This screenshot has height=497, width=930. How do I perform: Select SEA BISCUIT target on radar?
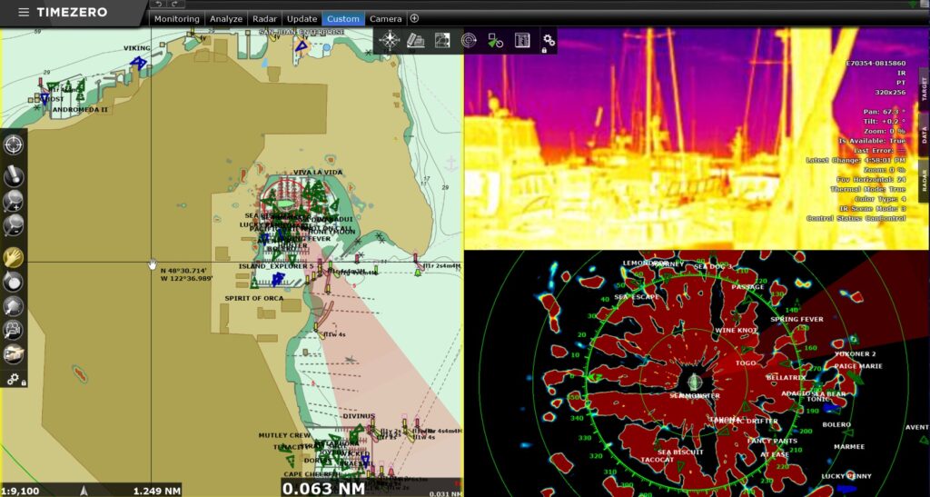click(680, 452)
